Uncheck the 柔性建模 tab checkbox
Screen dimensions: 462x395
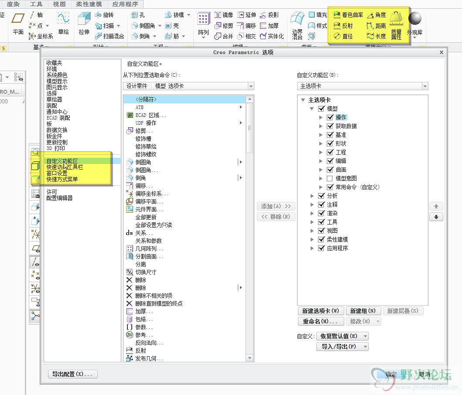pyautogui.click(x=322, y=239)
